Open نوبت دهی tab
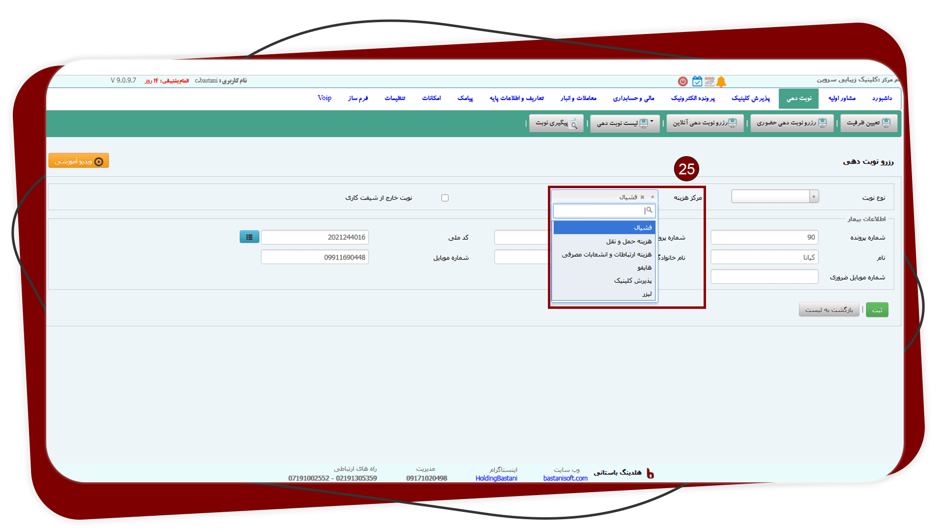Image resolution: width=946 pixels, height=532 pixels. 799,99
